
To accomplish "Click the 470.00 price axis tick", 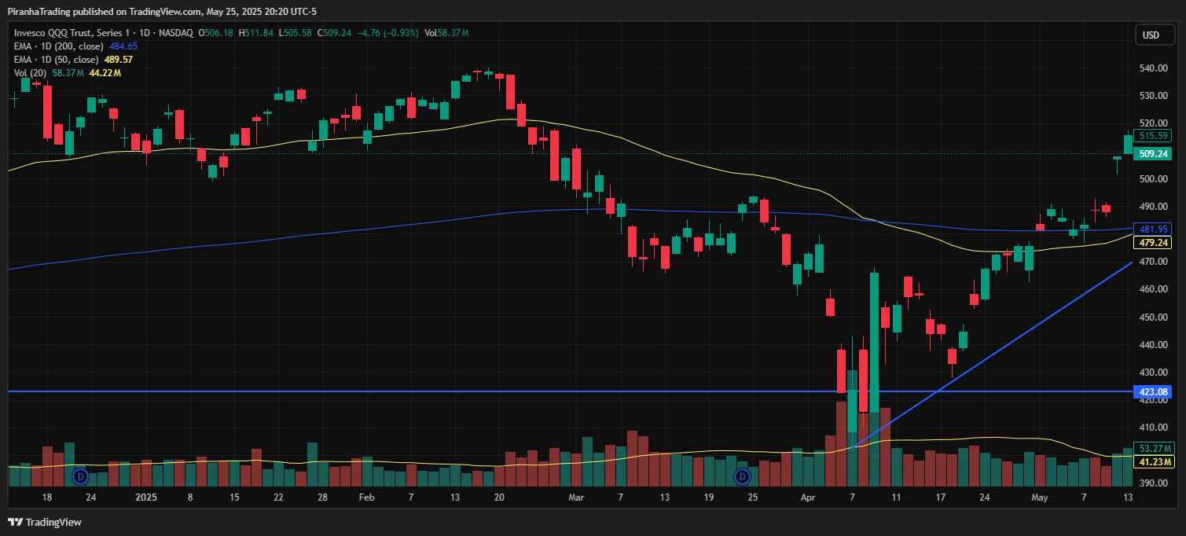I will point(1153,262).
